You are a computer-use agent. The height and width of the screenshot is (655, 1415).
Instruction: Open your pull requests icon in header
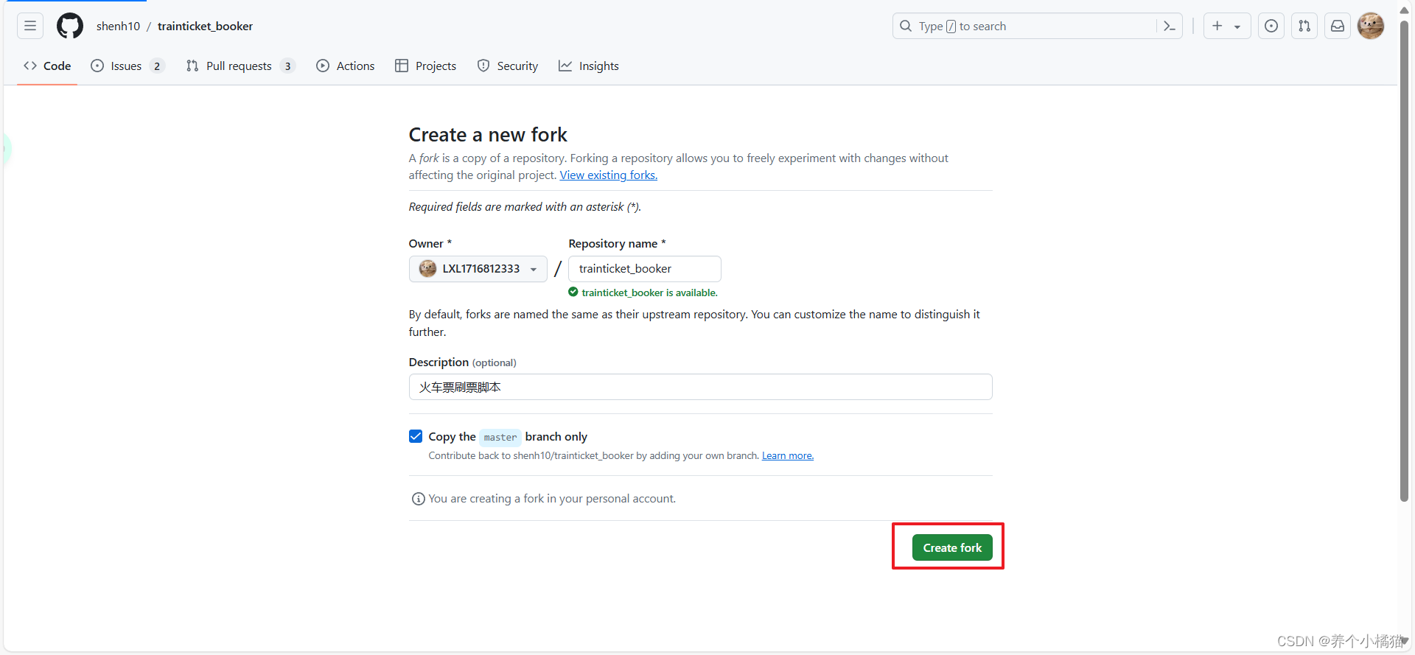click(x=1304, y=26)
